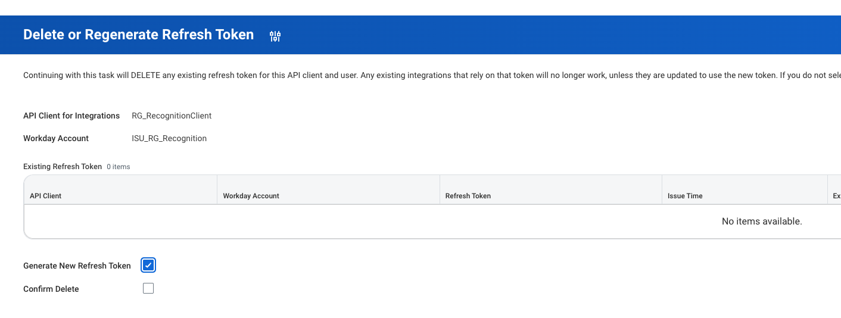Image resolution: width=841 pixels, height=318 pixels.
Task: Select the RG_RecognitionClient value
Action: point(172,116)
